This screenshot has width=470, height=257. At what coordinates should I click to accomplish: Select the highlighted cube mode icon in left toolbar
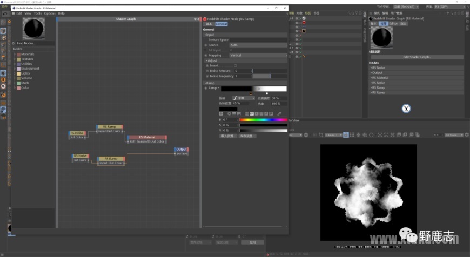click(x=3, y=31)
